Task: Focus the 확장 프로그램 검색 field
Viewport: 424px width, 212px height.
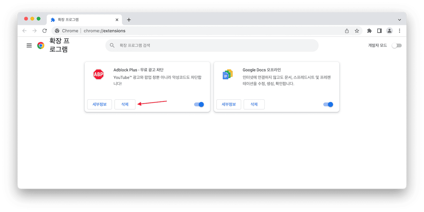Action: point(212,45)
